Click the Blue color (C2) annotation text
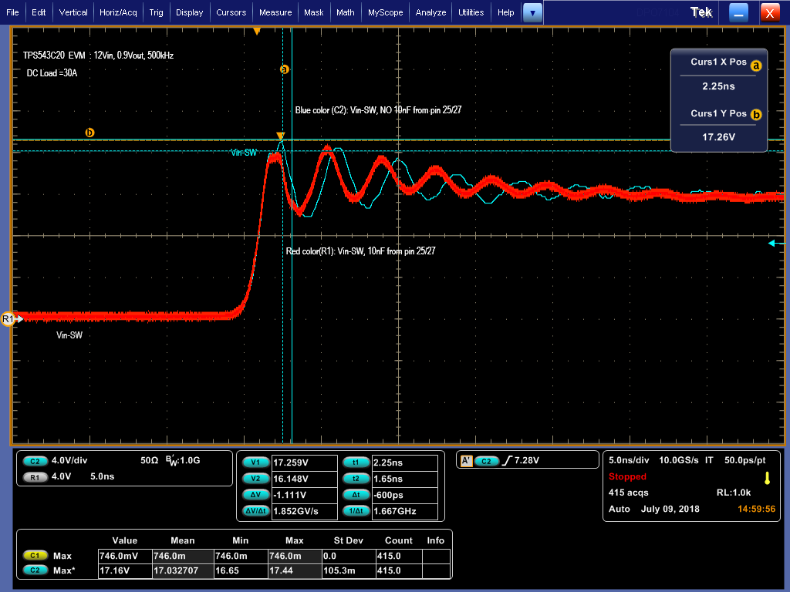Viewport: 790px width, 592px height. pyautogui.click(x=378, y=110)
